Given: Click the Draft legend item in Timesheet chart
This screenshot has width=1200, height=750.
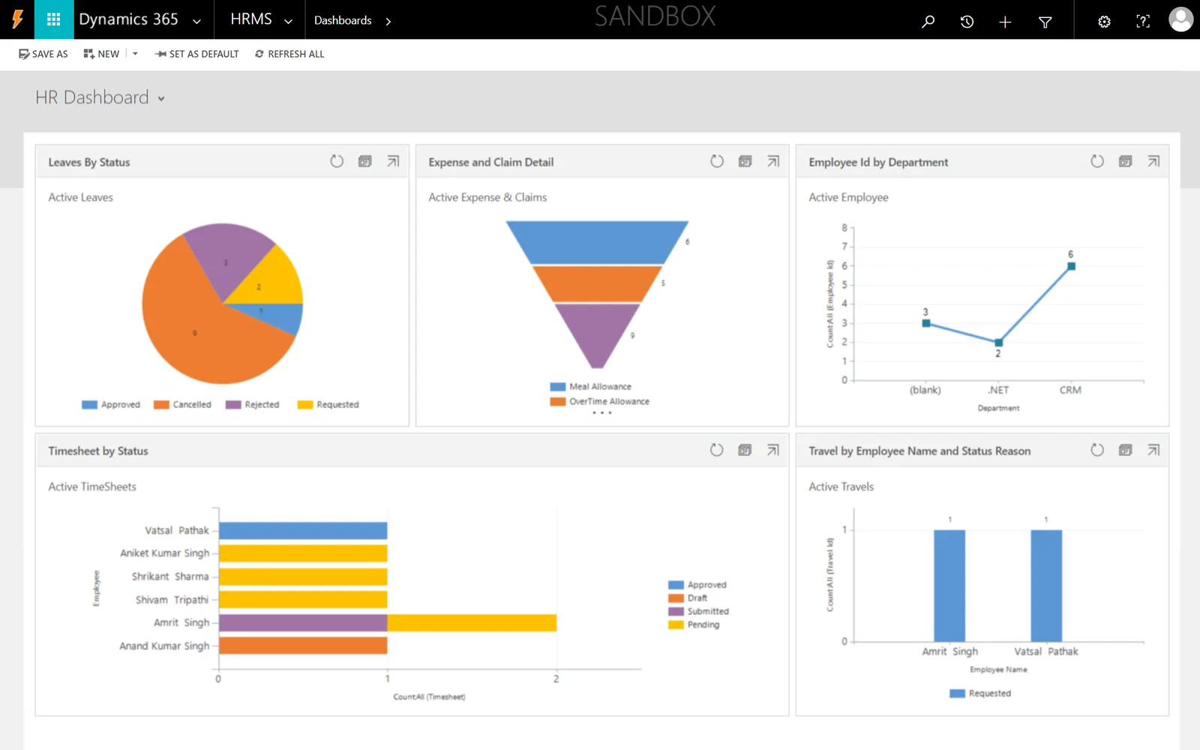Looking at the screenshot, I should pyautogui.click(x=688, y=598).
